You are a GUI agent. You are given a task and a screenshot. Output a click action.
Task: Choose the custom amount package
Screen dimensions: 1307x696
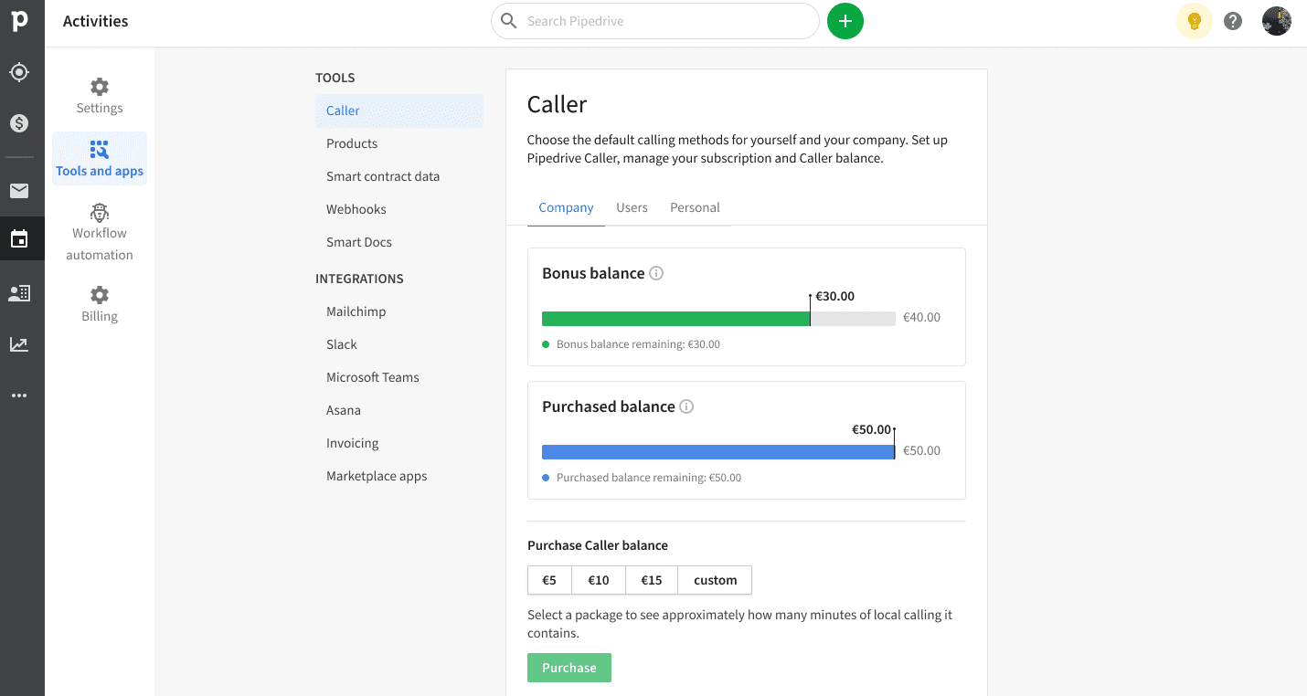pos(715,580)
